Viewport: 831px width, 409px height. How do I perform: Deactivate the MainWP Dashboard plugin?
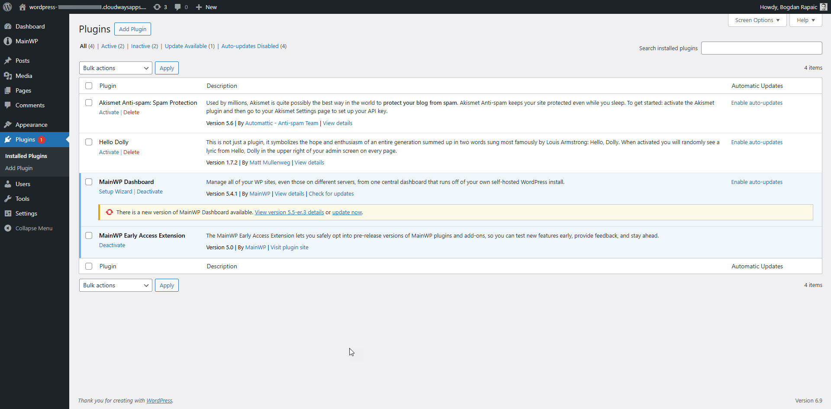(x=150, y=192)
